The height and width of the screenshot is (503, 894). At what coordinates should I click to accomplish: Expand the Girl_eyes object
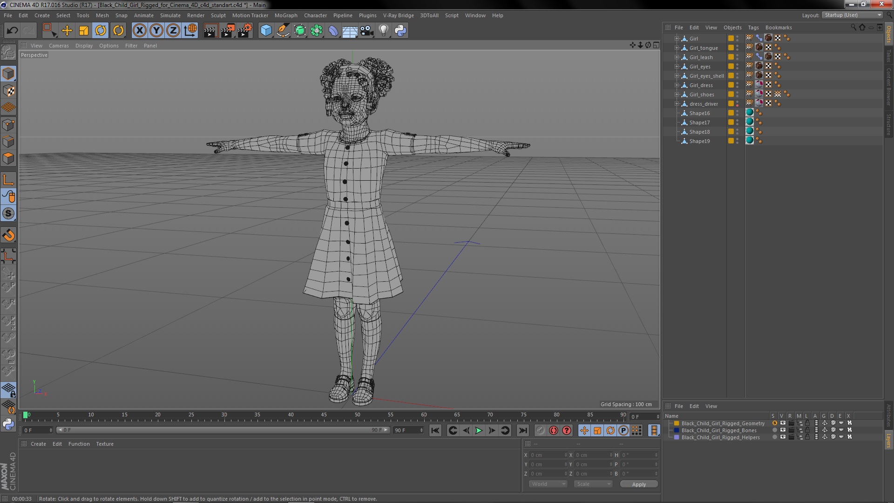677,67
